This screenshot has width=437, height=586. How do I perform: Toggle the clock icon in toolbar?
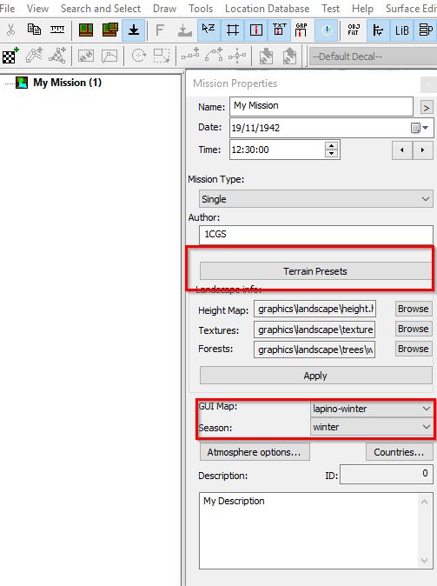point(327,30)
